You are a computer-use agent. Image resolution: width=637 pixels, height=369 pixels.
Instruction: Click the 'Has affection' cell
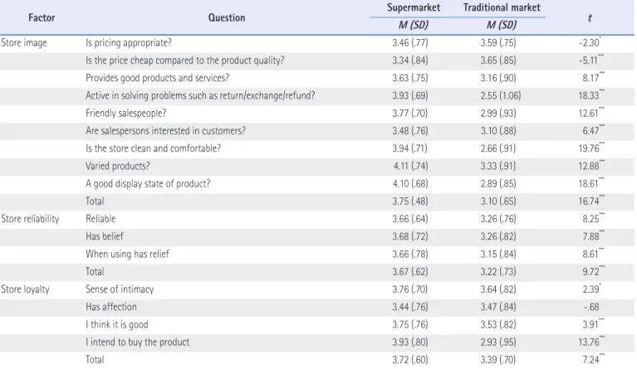click(x=111, y=307)
